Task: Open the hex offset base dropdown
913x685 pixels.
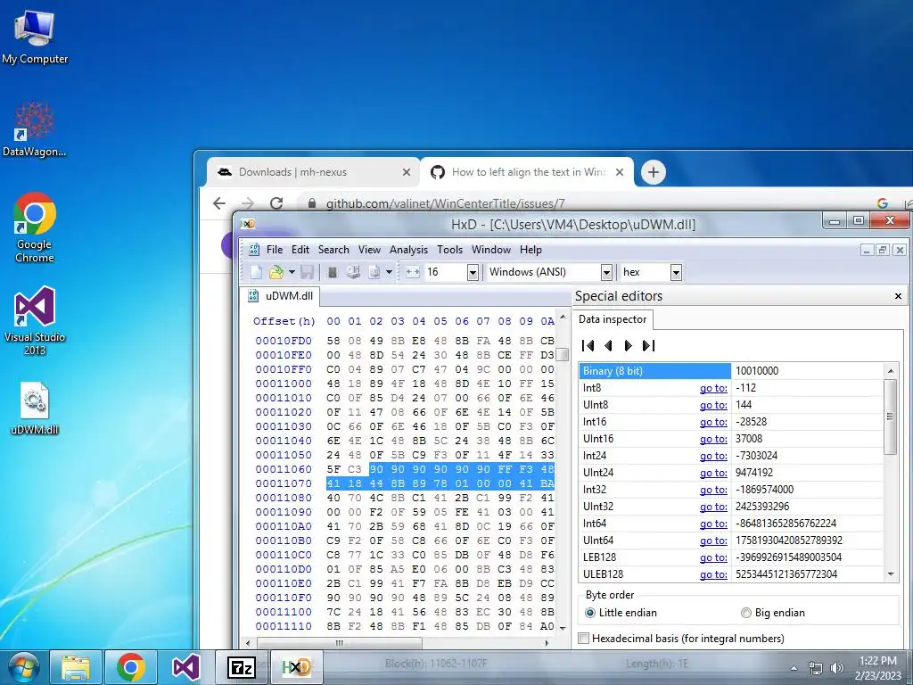Action: (676, 272)
